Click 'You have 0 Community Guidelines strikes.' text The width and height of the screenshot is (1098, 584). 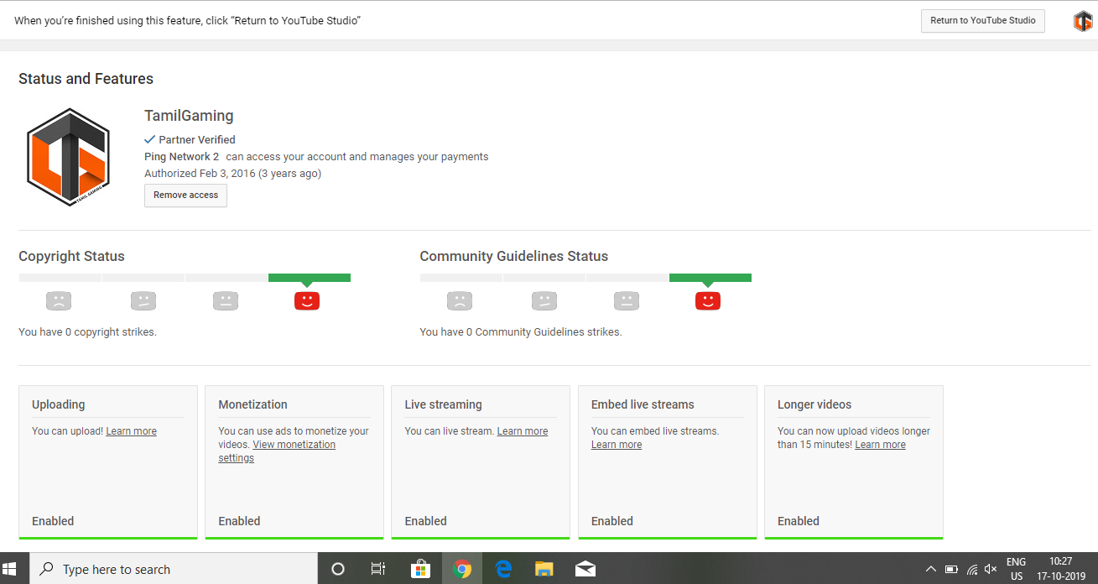(x=521, y=332)
